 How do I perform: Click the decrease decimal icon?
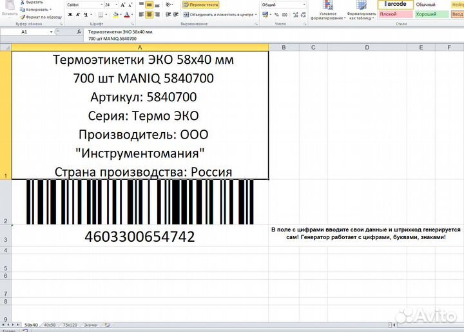tap(303, 14)
